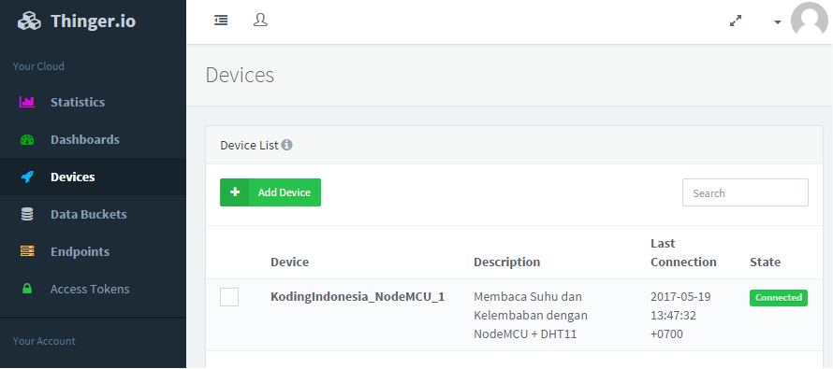
Task: Click the Description column header
Action: click(x=506, y=262)
